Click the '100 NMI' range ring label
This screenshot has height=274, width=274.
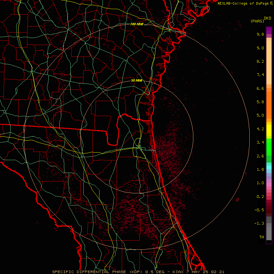tap(137, 24)
